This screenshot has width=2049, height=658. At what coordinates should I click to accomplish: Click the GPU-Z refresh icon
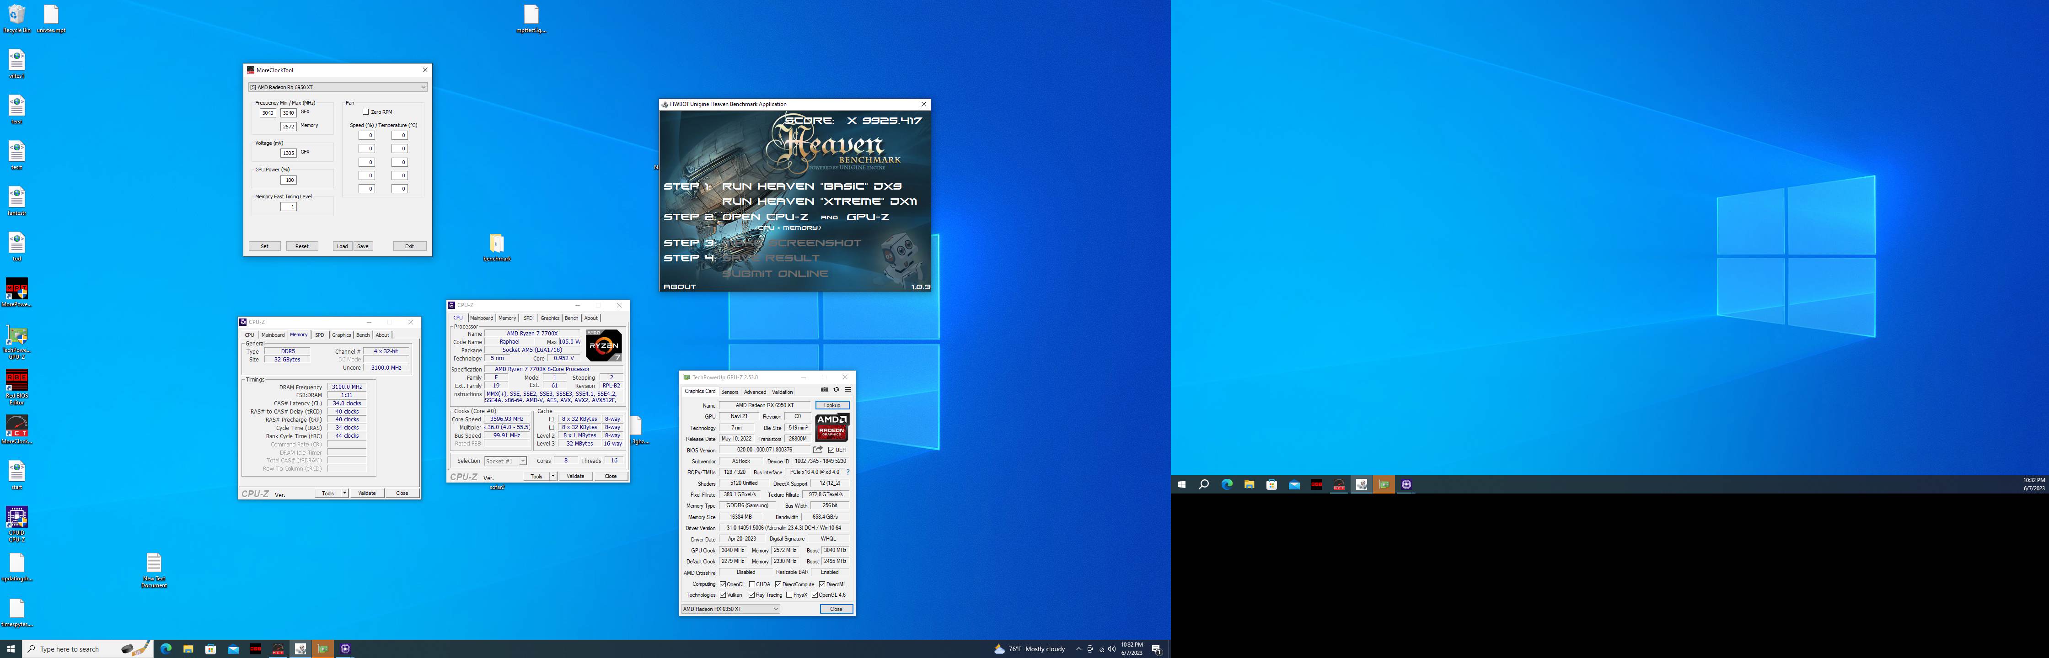836,389
